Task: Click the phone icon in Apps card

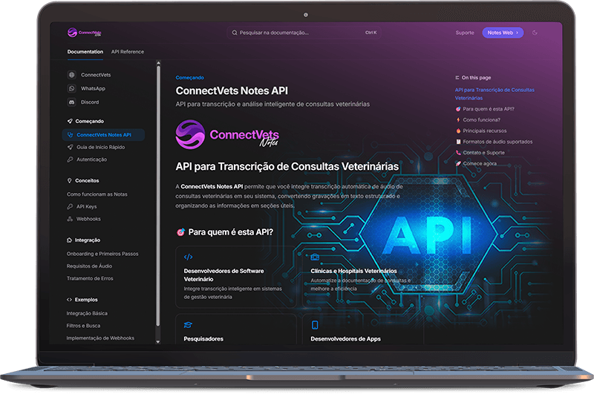Action: pyautogui.click(x=315, y=325)
